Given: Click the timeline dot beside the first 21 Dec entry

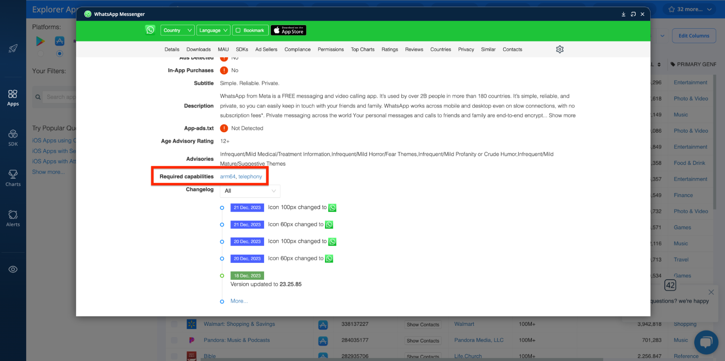Looking at the screenshot, I should (222, 208).
